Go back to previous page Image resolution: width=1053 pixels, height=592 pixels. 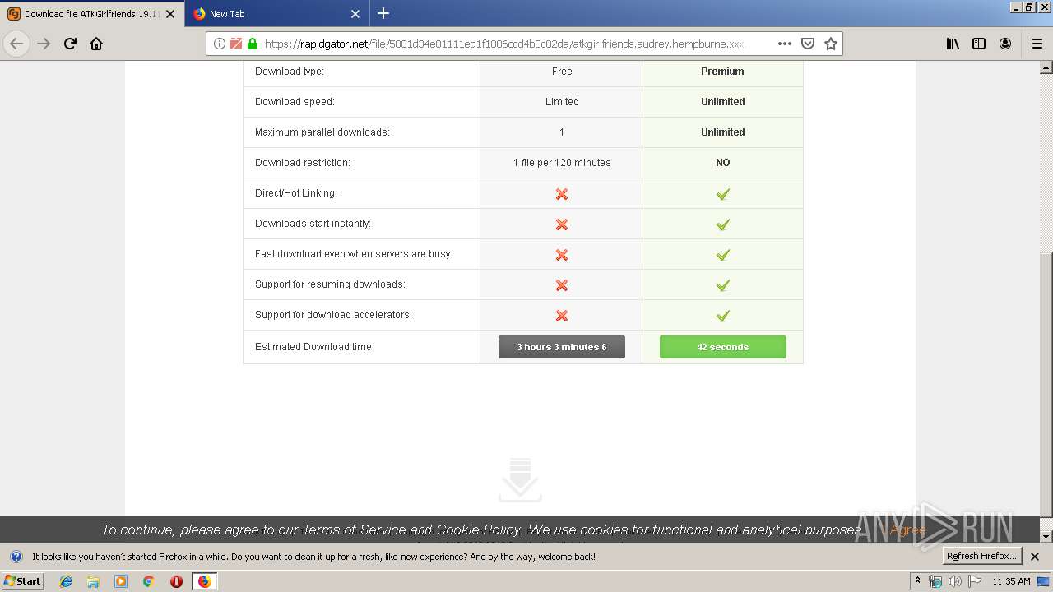point(16,44)
